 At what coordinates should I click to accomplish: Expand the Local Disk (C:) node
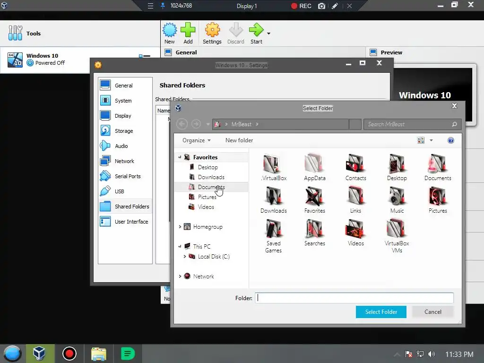(x=185, y=257)
